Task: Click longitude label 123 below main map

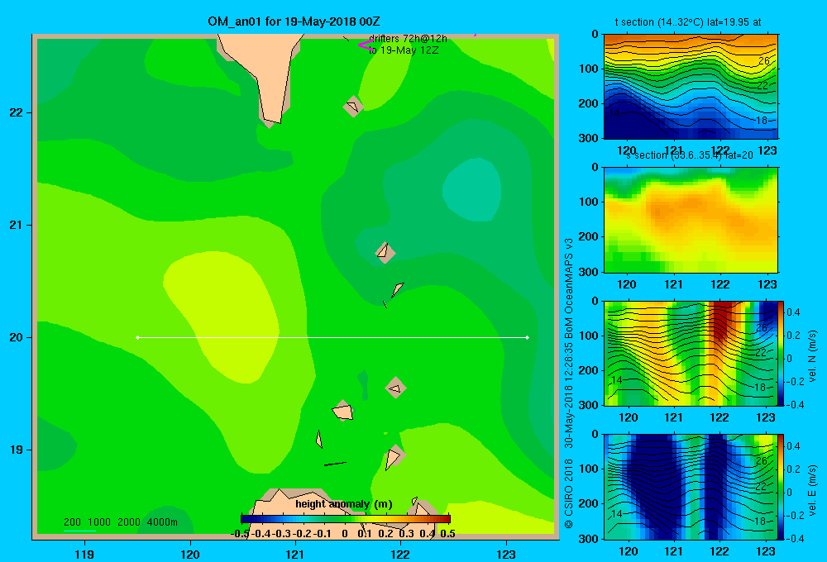Action: (506, 554)
